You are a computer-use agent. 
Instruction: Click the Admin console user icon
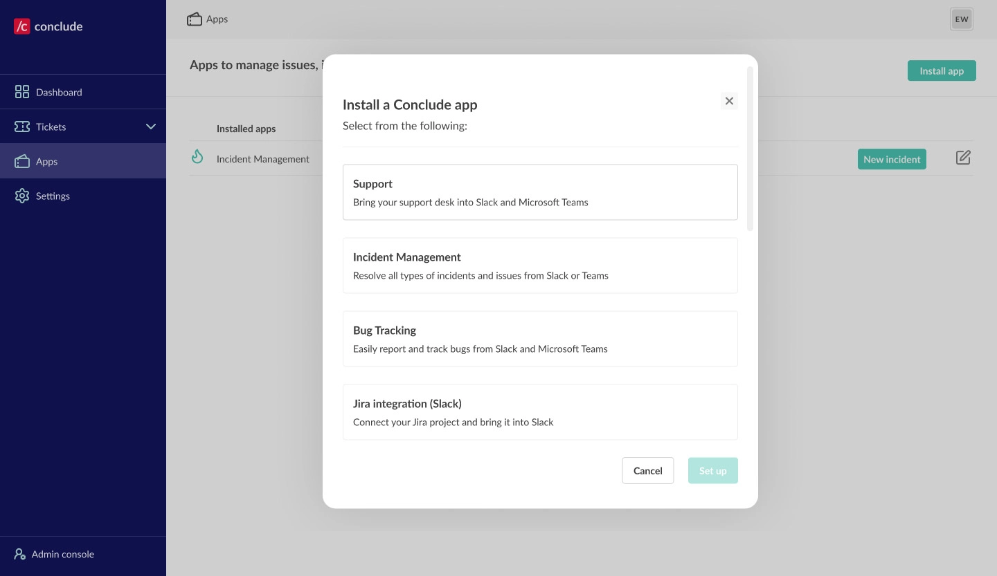20,554
